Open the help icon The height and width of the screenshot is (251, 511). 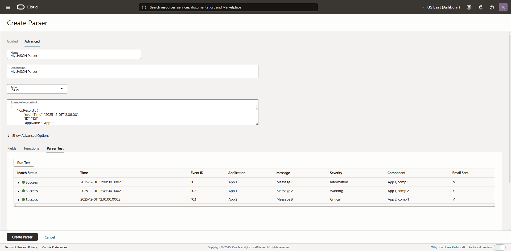492,7
